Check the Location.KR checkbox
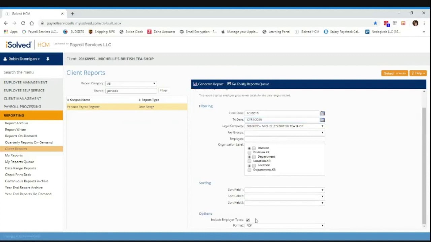The width and height of the screenshot is (431, 242). coord(250,161)
